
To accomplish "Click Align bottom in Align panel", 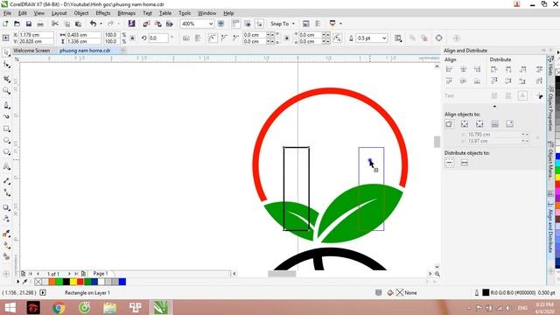I will (x=477, y=81).
